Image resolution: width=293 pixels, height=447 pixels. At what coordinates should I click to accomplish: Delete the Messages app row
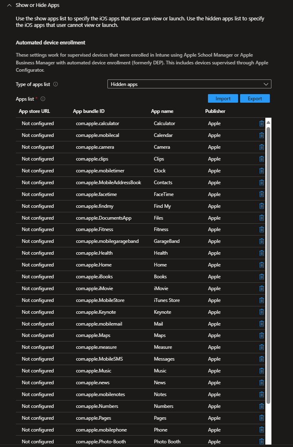coord(262,359)
